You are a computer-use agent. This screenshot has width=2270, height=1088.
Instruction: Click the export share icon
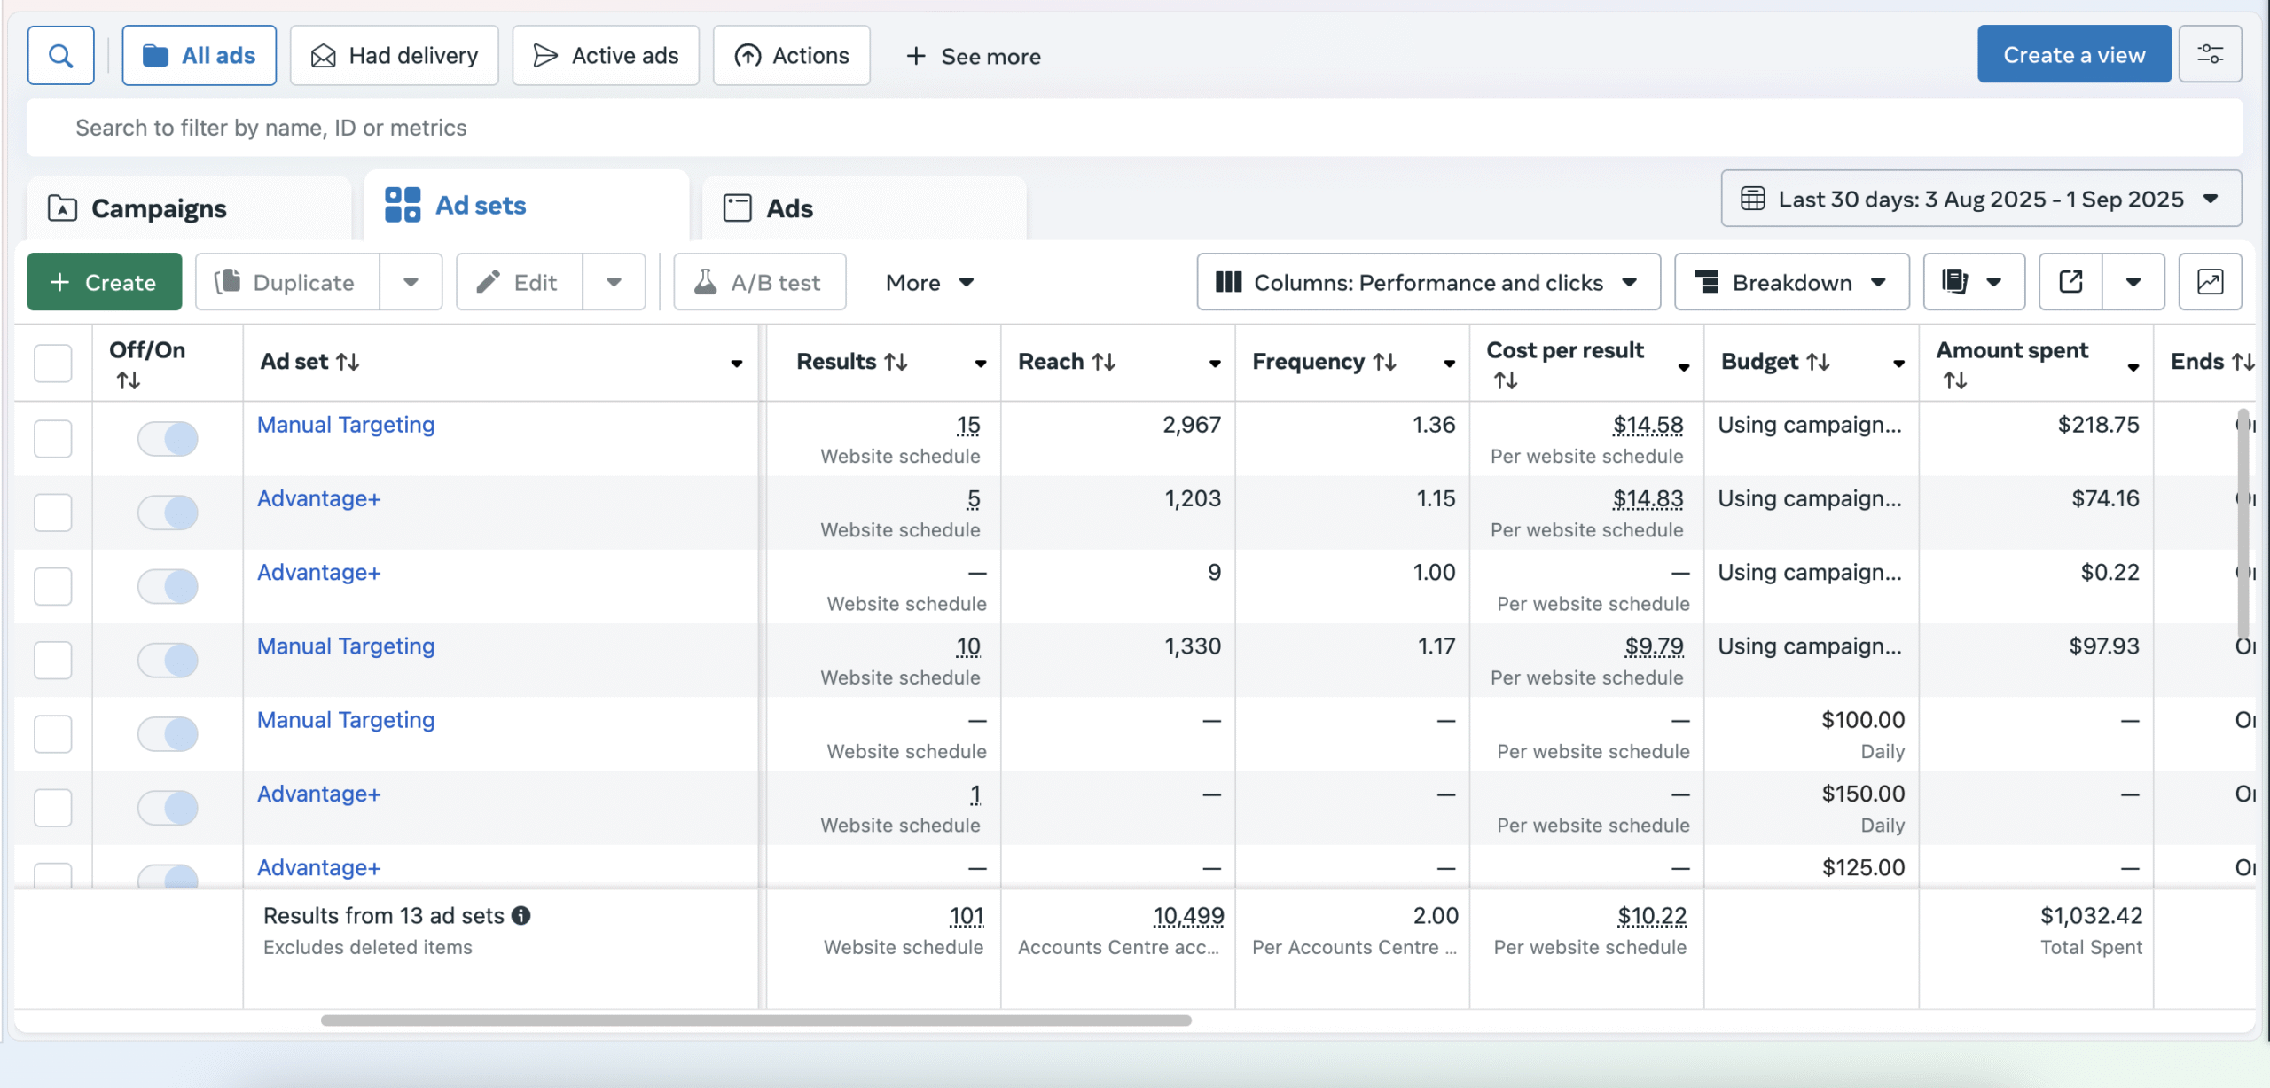[2070, 282]
